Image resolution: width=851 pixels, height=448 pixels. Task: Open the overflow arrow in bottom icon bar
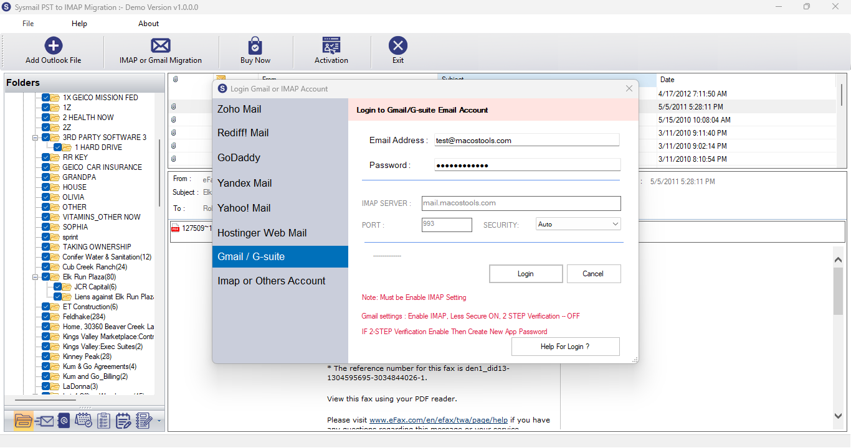click(x=159, y=421)
